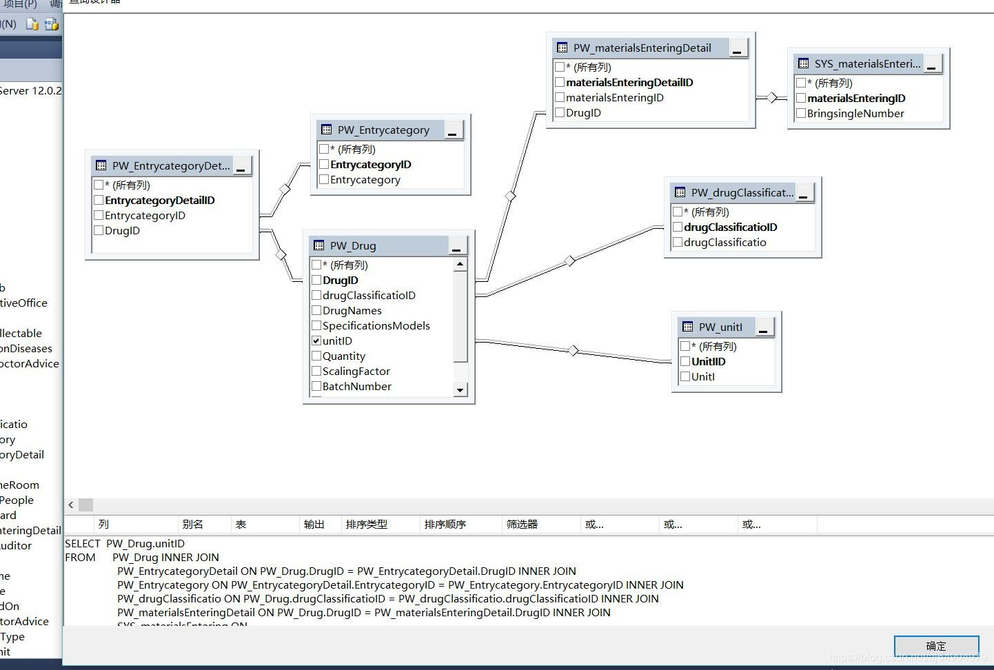This screenshot has height=670, width=994.
Task: Check SpecificationsModels in PW_Drug
Action: point(316,325)
